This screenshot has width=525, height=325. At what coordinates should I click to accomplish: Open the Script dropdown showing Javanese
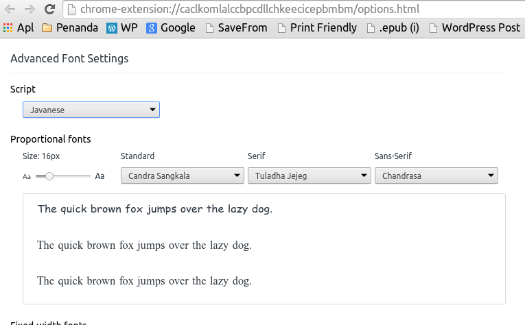click(x=91, y=110)
